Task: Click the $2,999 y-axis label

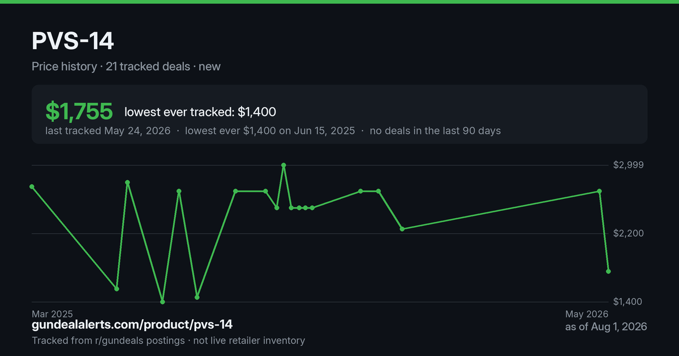Action: point(629,165)
